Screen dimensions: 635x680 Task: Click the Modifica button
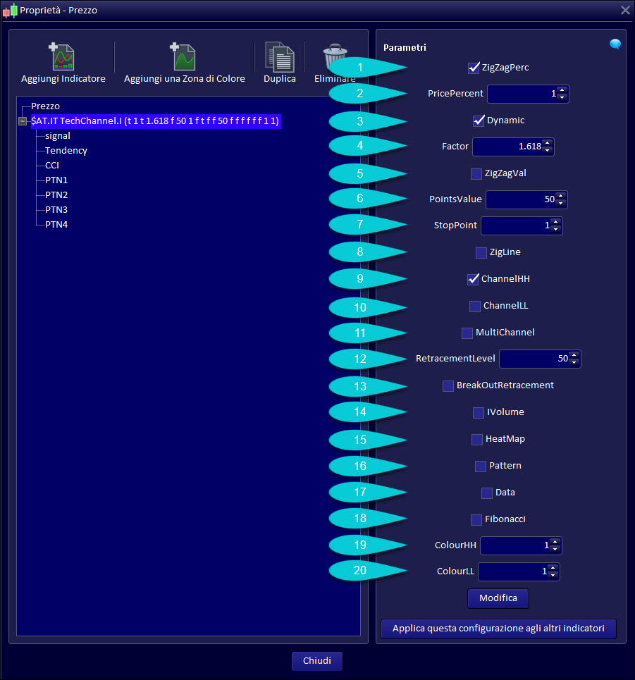point(498,598)
